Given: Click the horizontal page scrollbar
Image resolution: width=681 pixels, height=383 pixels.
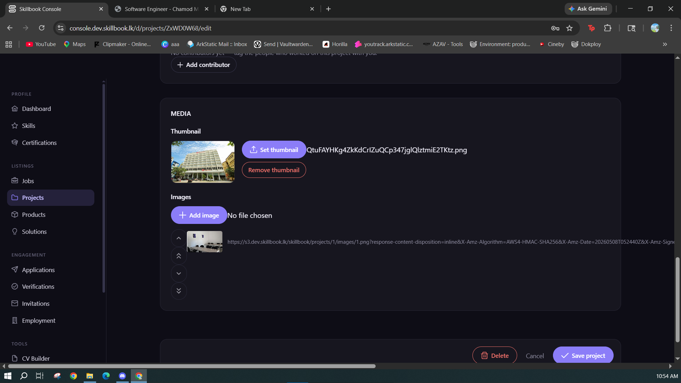Looking at the screenshot, I should click(x=192, y=366).
